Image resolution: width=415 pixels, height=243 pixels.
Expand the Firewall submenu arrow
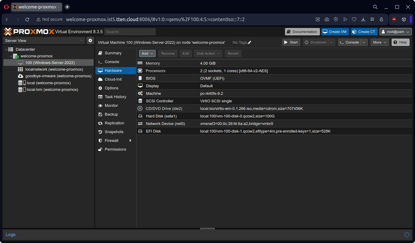(x=131, y=141)
